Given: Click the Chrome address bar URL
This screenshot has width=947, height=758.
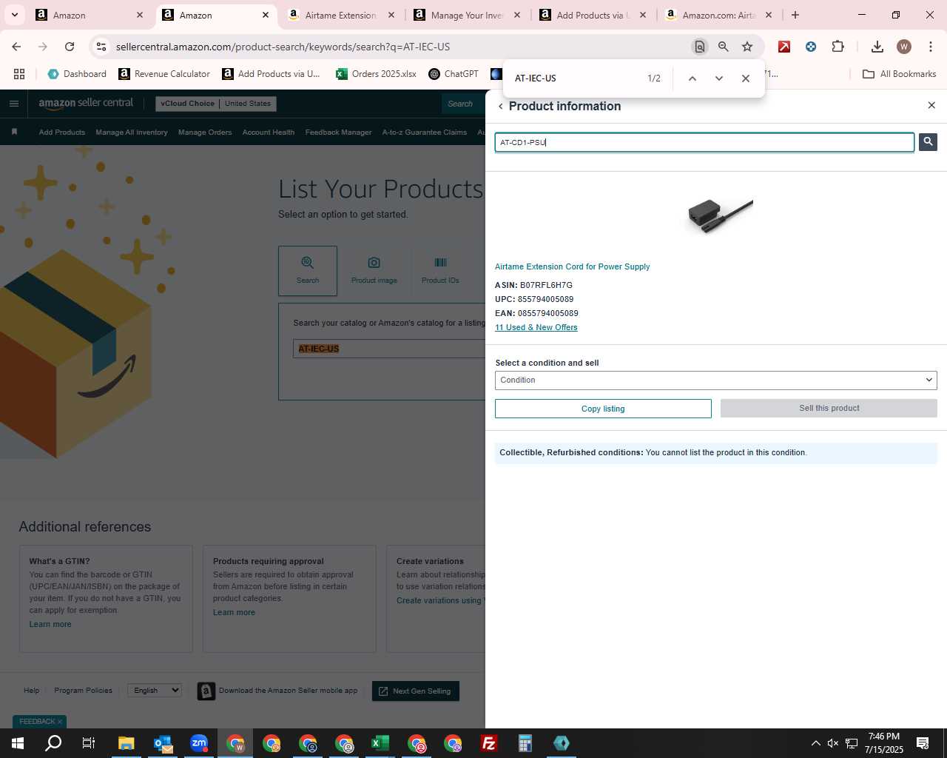Looking at the screenshot, I should (283, 47).
